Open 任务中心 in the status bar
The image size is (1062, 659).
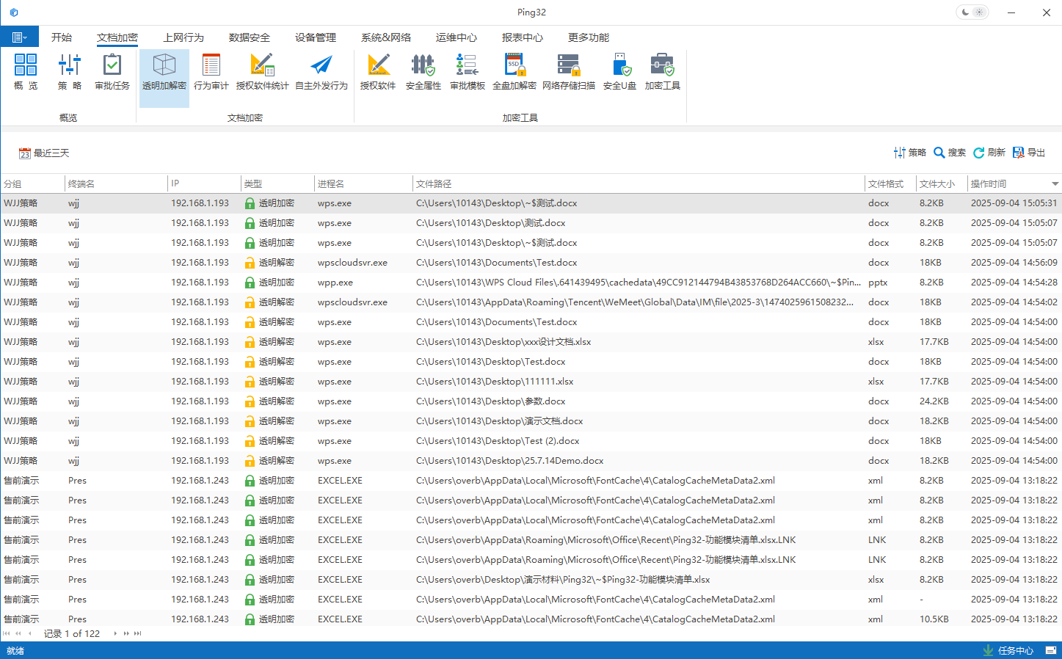click(1008, 651)
